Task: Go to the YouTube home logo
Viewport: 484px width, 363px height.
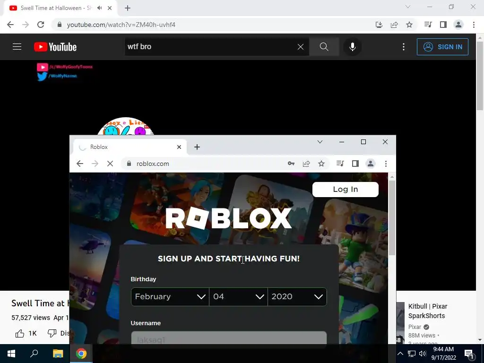Action: [55, 47]
